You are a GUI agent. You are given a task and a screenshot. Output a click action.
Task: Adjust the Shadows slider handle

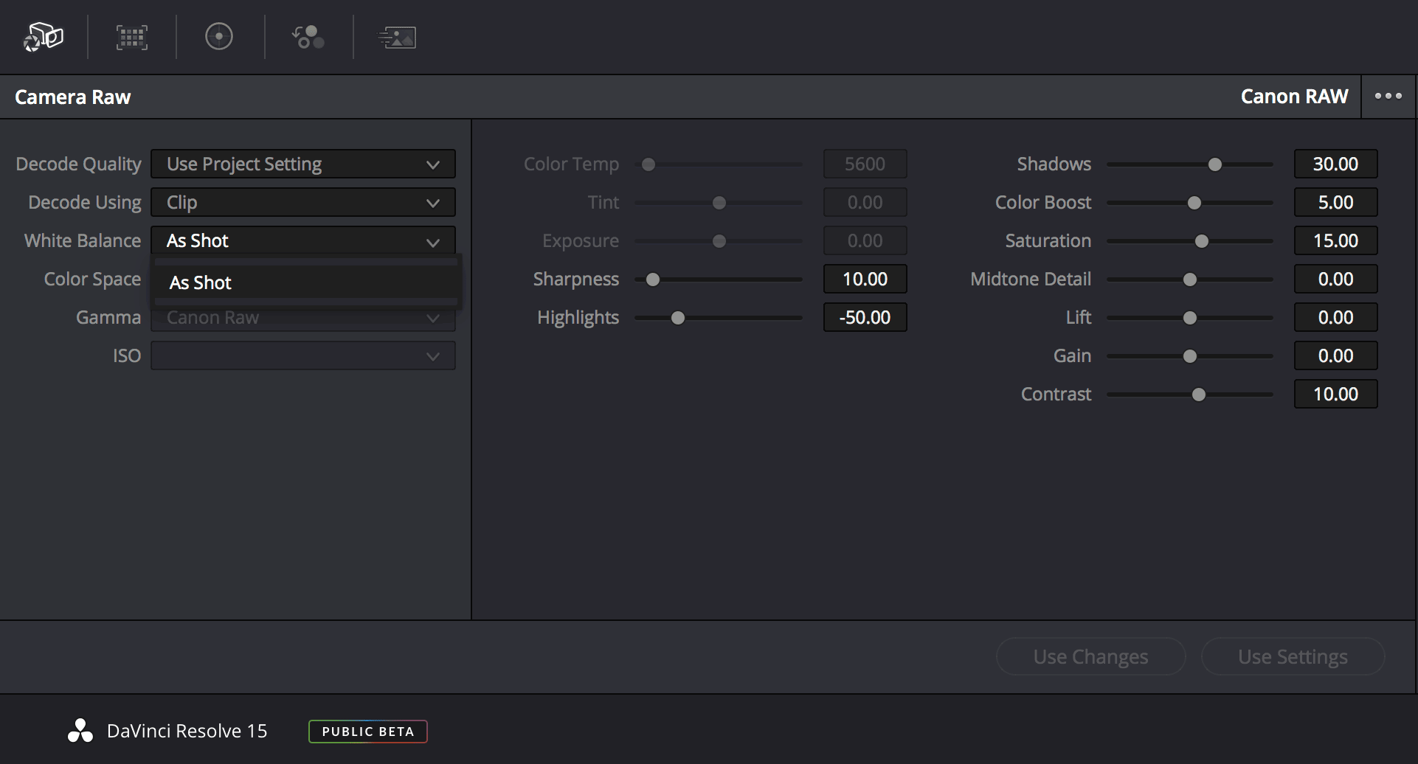coord(1215,164)
